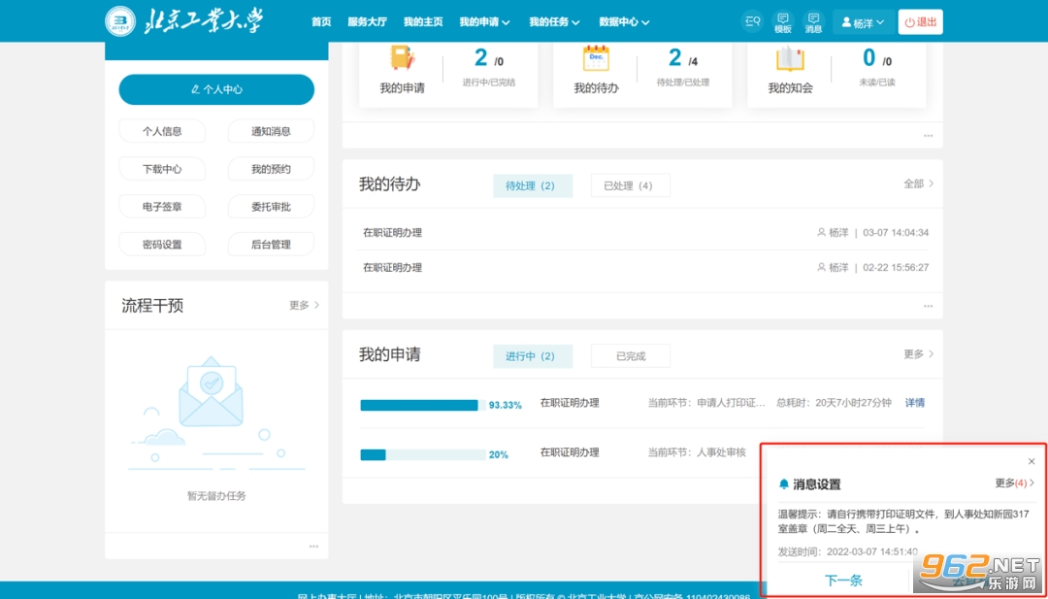Viewport: 1048px width, 599px height.
Task: Click the 下一条 next message button
Action: click(x=843, y=581)
